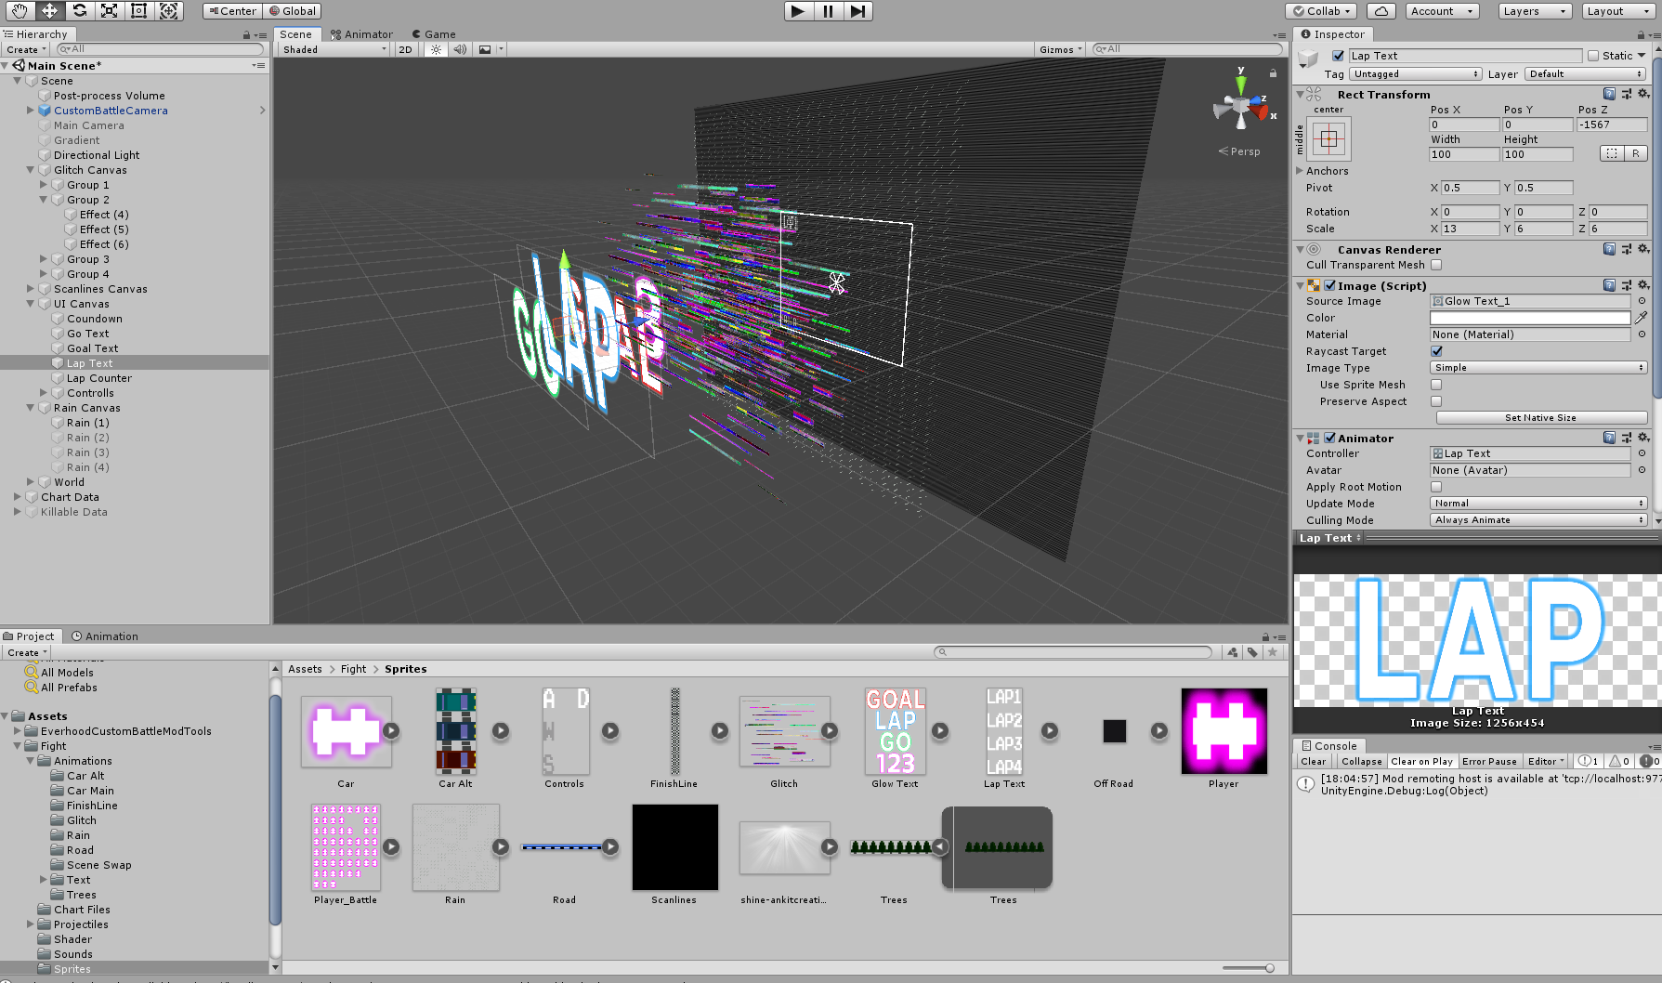
Task: Open the Tag dropdown
Action: point(1416,74)
